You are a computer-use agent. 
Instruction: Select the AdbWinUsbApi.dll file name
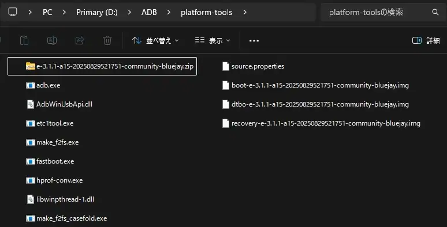tap(64, 104)
